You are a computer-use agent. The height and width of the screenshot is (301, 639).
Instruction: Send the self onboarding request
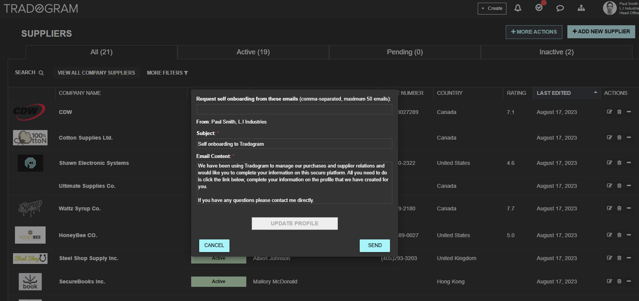coord(375,246)
